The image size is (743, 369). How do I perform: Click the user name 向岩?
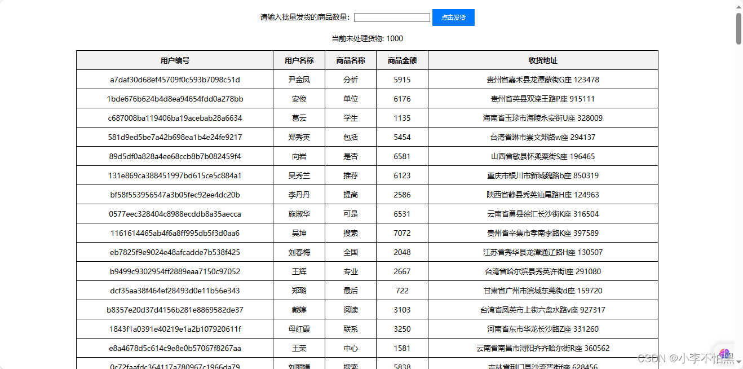point(299,156)
